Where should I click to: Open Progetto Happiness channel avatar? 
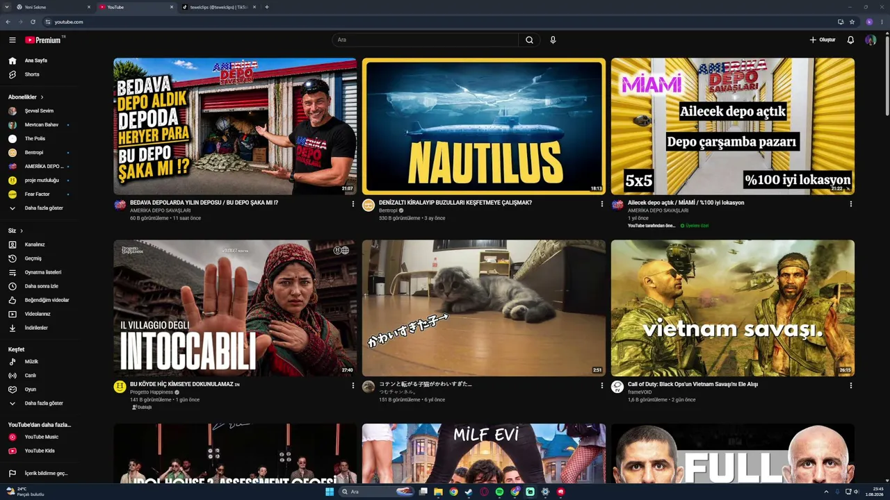120,387
